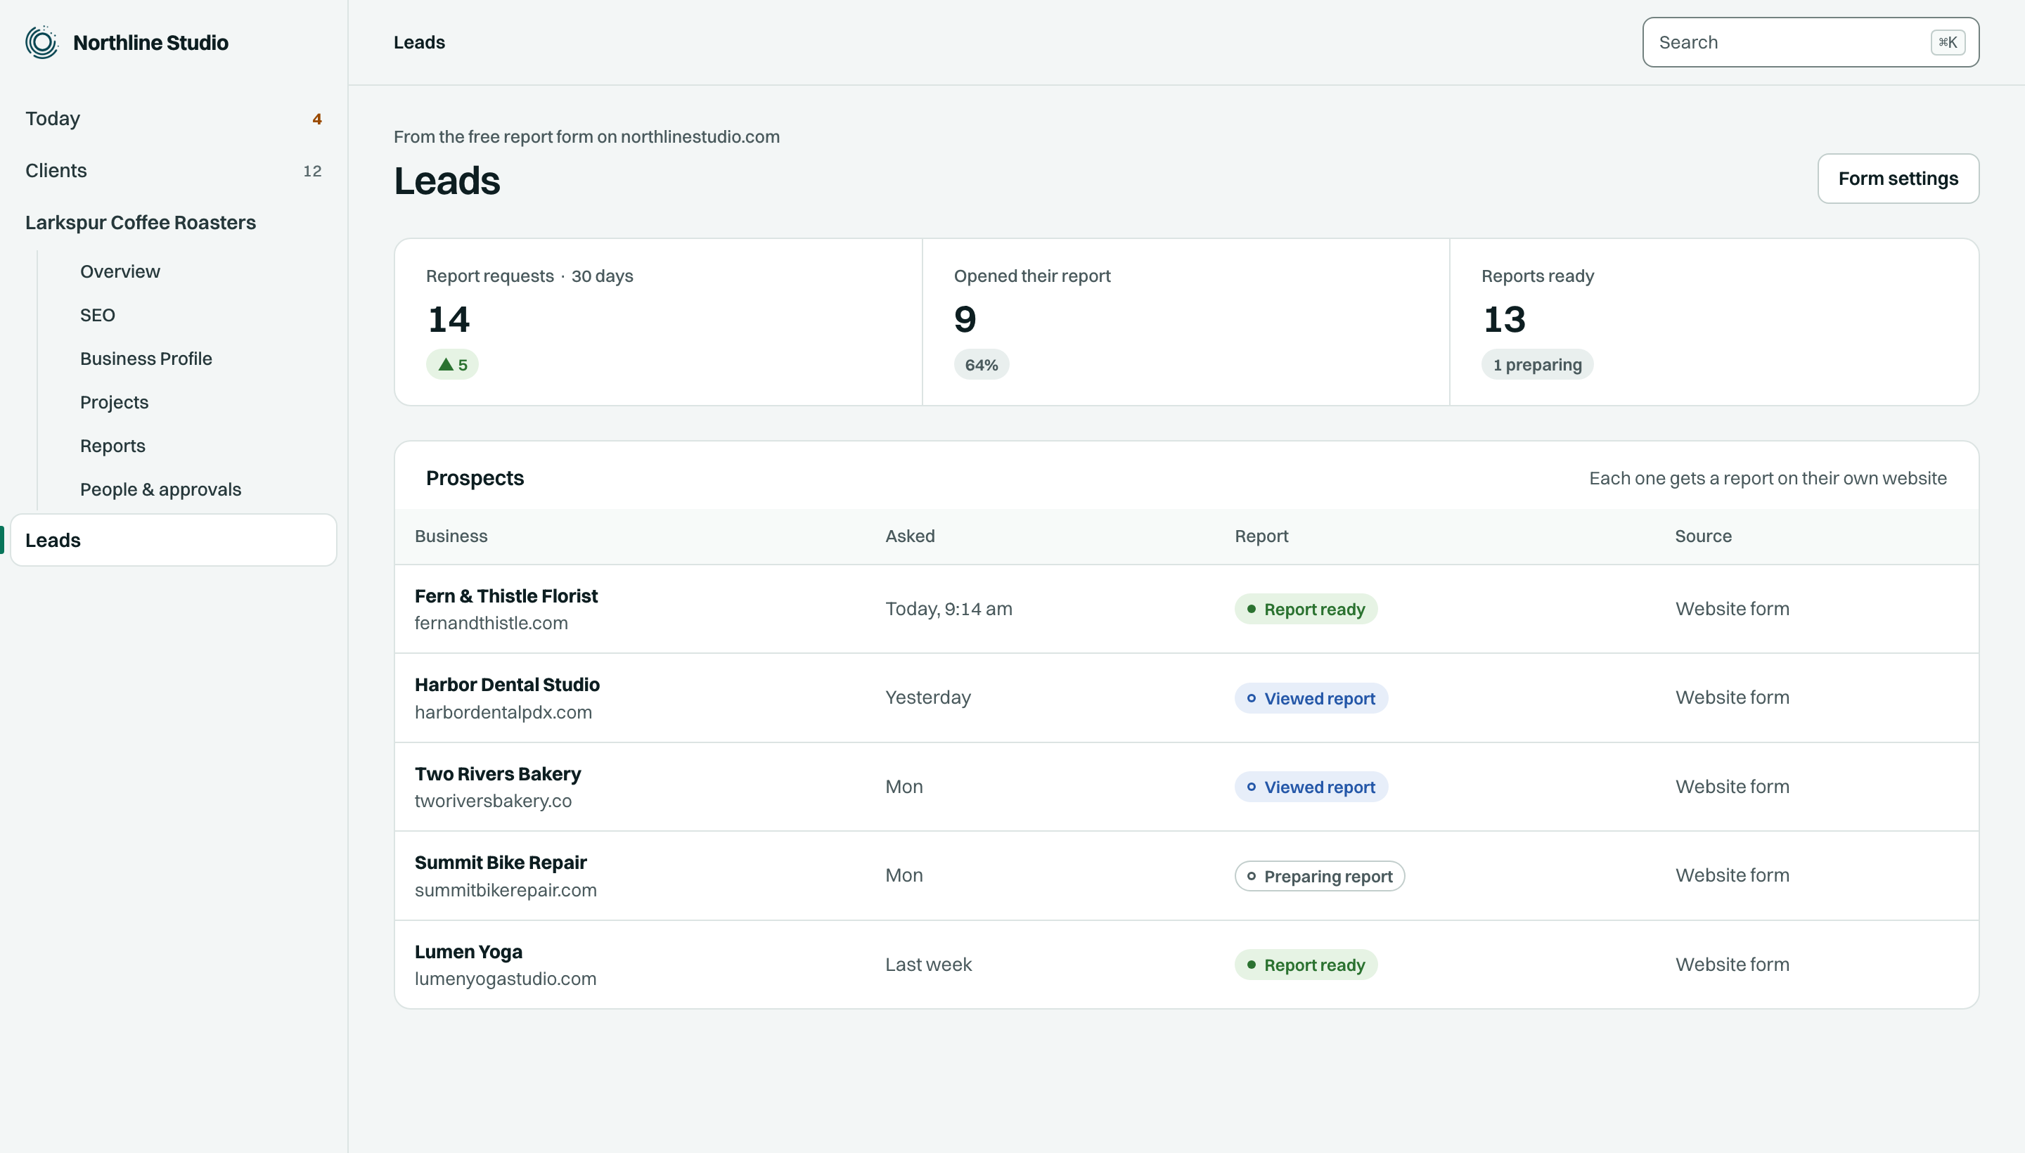Open Reports in the sidebar
2025x1153 pixels.
(x=112, y=446)
